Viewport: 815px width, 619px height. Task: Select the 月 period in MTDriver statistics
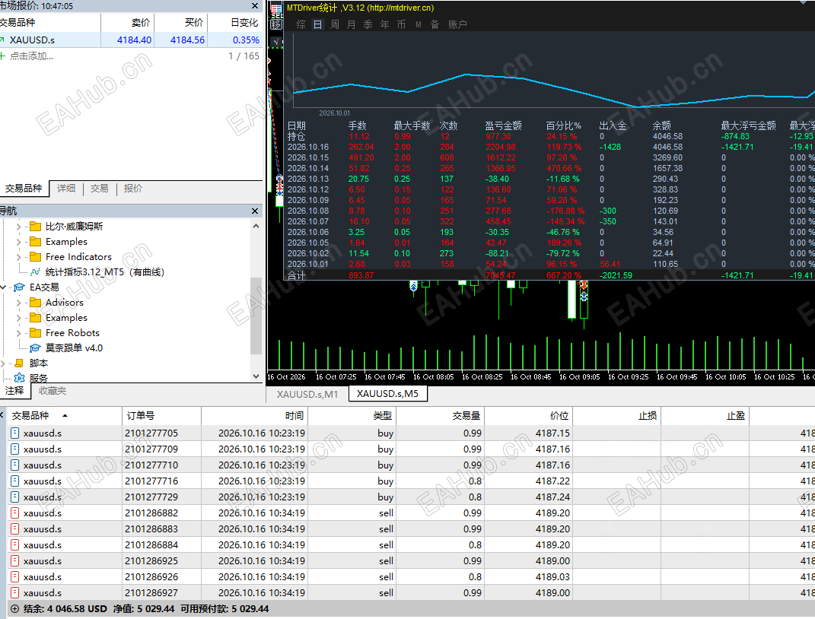pyautogui.click(x=352, y=24)
